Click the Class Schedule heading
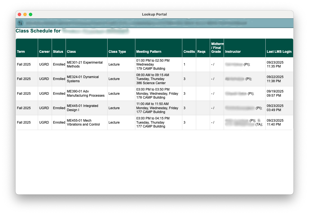Image resolution: width=309 pixels, height=215 pixels. point(38,31)
